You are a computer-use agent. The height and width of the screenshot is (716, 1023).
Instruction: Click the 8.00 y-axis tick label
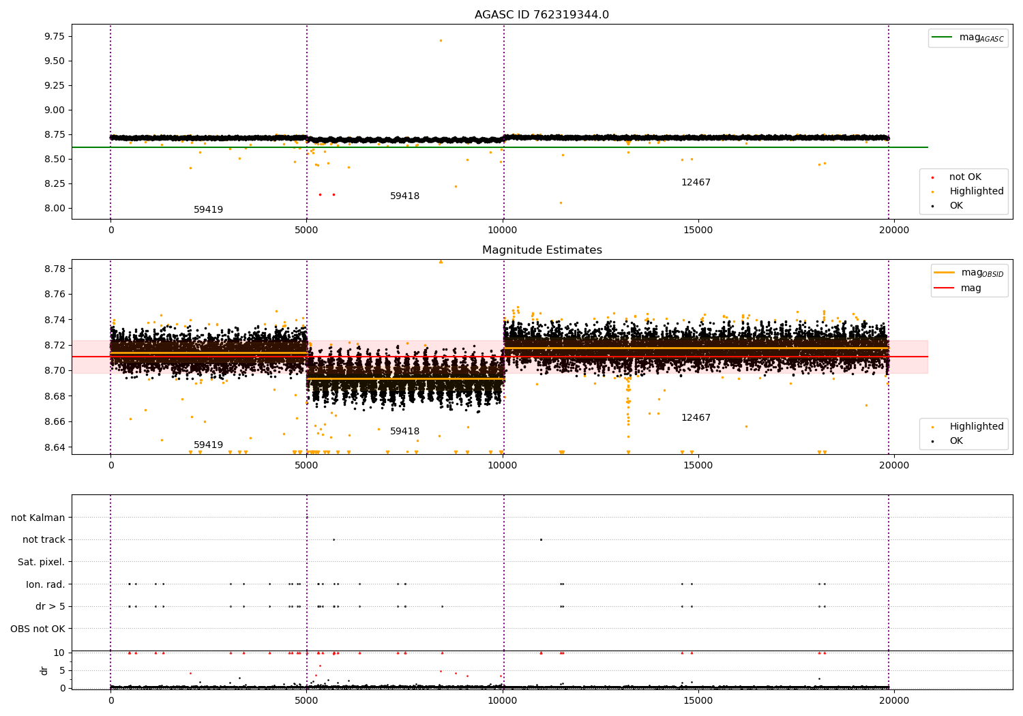[x=53, y=208]
